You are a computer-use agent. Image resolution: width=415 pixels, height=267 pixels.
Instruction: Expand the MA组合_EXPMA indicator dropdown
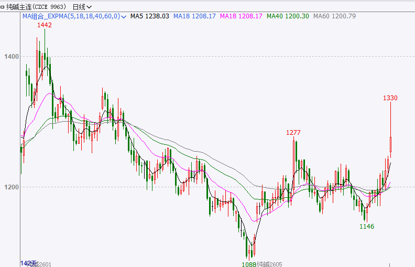pyautogui.click(x=124, y=17)
